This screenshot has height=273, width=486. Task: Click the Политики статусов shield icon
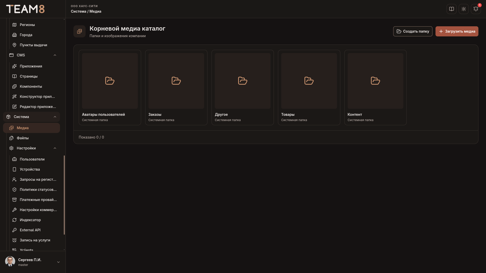tap(15, 189)
